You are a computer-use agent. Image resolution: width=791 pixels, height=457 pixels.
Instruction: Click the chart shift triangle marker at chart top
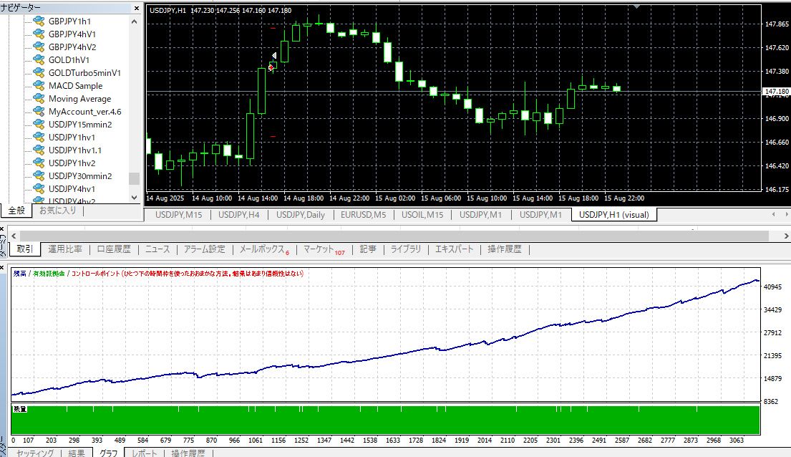pos(636,6)
